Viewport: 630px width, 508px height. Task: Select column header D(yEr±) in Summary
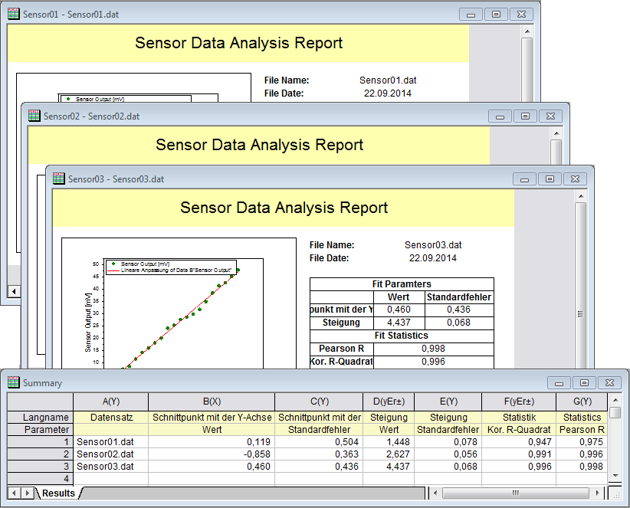389,401
